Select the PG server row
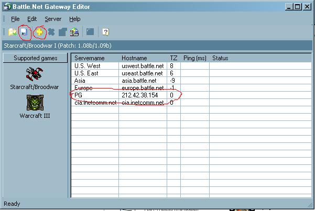Screen dimensions: 315x211 tap(191, 95)
